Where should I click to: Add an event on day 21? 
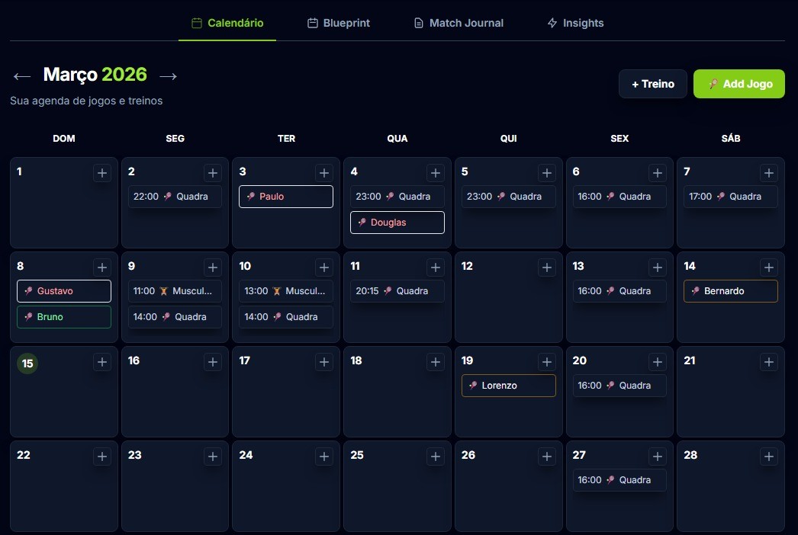point(768,362)
